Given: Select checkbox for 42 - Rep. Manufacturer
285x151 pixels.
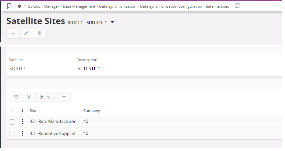Looking at the screenshot, I should pos(12,122).
